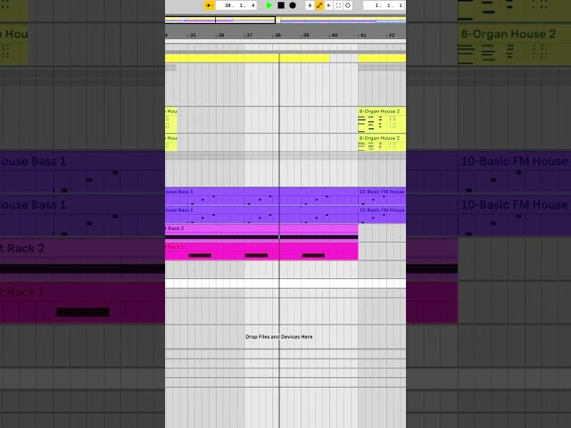
Task: Arm recording with the round Record button
Action: 293,5
